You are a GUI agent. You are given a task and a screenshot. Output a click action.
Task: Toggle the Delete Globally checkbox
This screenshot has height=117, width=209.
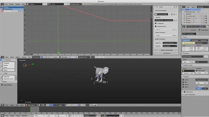tap(2, 85)
